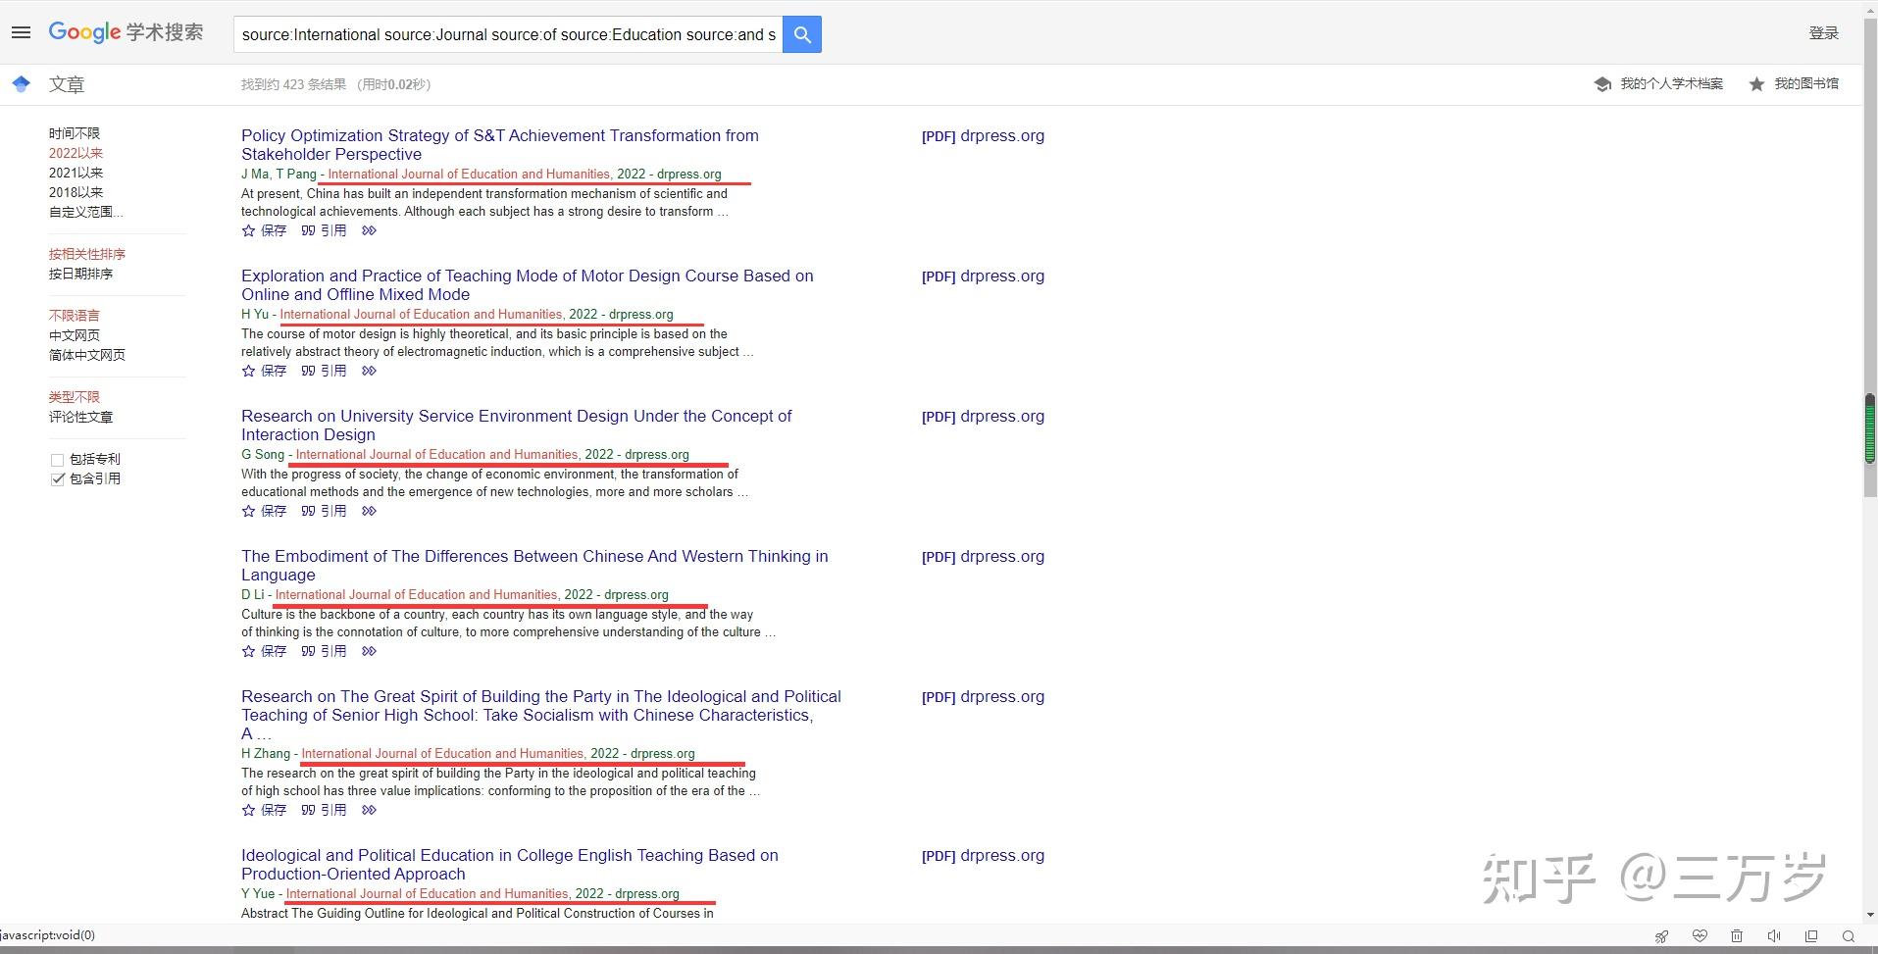Open 我的图书馆 link
1878x954 pixels.
tap(1806, 84)
